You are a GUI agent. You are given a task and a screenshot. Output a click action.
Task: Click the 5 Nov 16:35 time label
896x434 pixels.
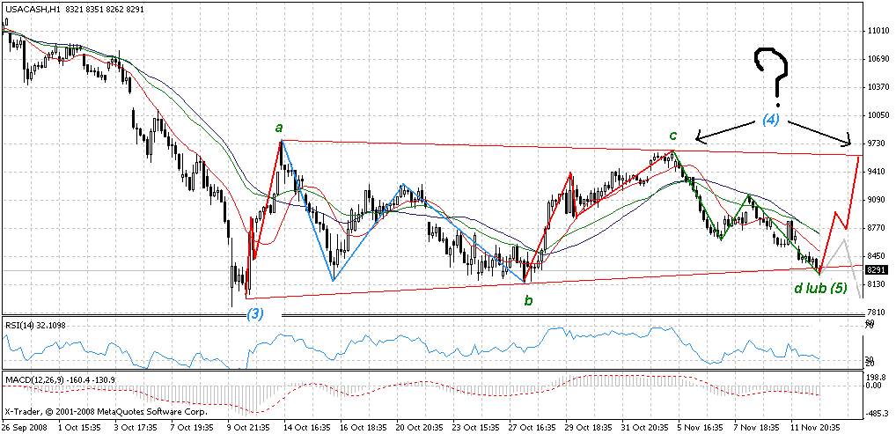pyautogui.click(x=701, y=427)
